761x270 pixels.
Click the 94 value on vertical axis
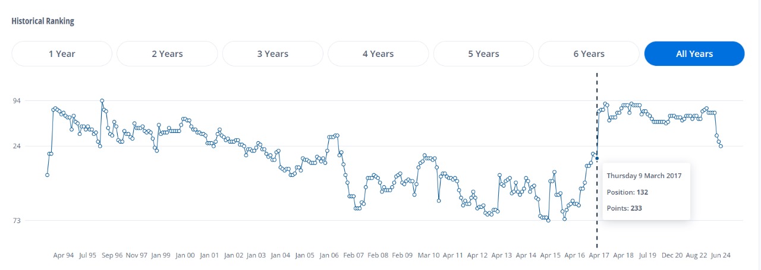(17, 101)
